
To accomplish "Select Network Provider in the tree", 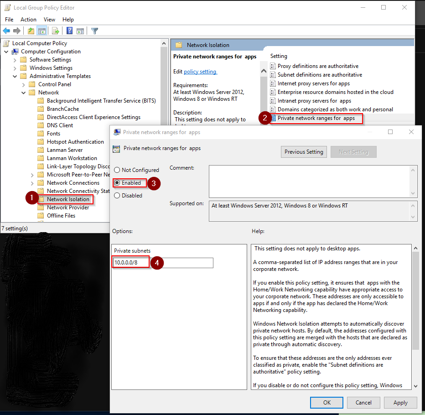I will 68,207.
